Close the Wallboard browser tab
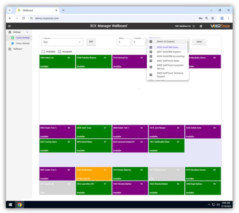The height and width of the screenshot is (213, 239). pyautogui.click(x=56, y=10)
